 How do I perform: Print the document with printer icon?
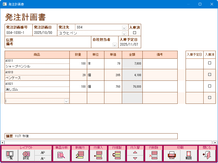tap(172, 155)
